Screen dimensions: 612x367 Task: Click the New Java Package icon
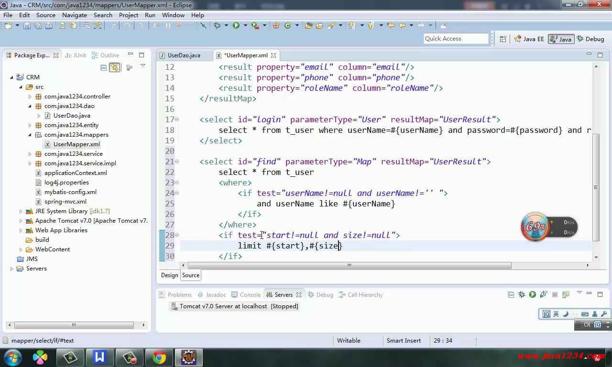pyautogui.click(x=276, y=25)
